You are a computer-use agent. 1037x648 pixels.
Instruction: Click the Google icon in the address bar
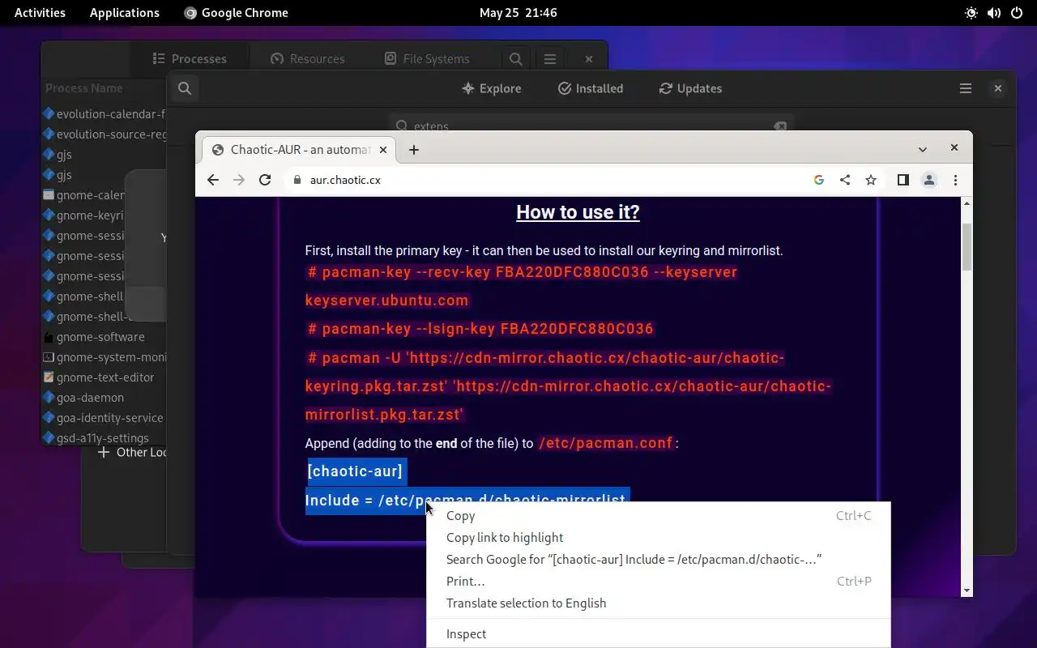tap(819, 180)
